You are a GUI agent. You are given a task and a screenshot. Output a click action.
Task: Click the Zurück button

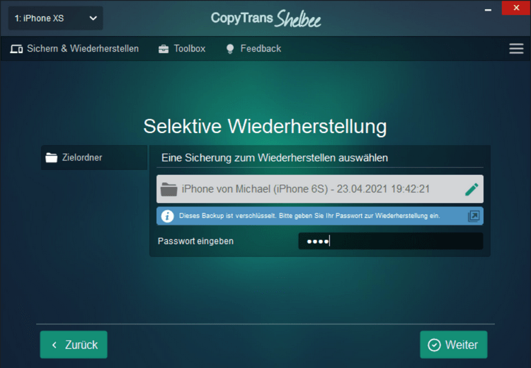[x=74, y=345]
